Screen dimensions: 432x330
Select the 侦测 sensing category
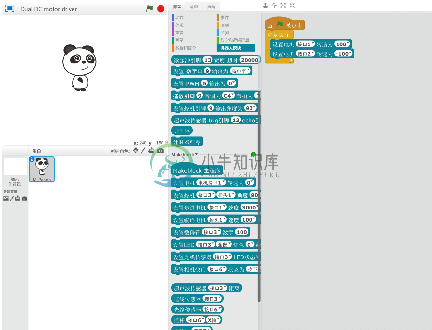(225, 33)
